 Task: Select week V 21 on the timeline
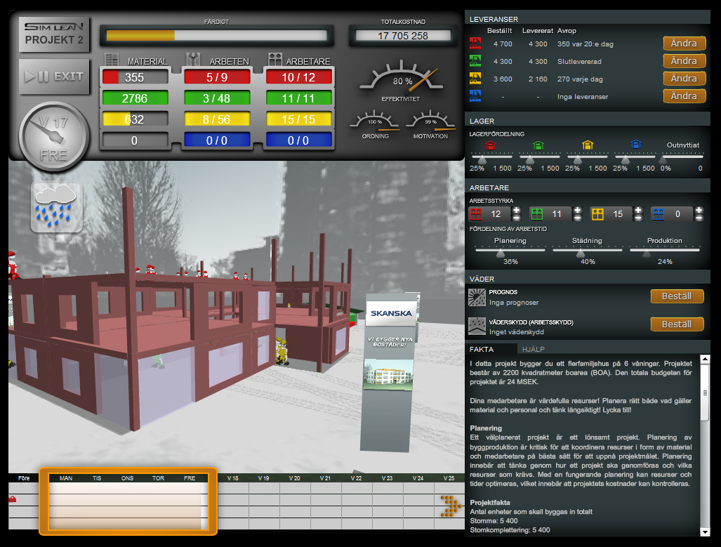click(325, 478)
